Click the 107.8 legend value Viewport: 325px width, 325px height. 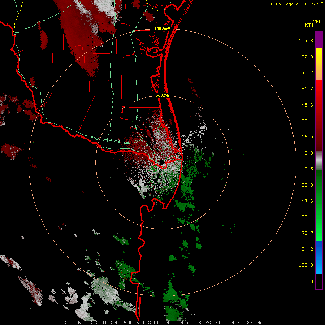click(306, 40)
